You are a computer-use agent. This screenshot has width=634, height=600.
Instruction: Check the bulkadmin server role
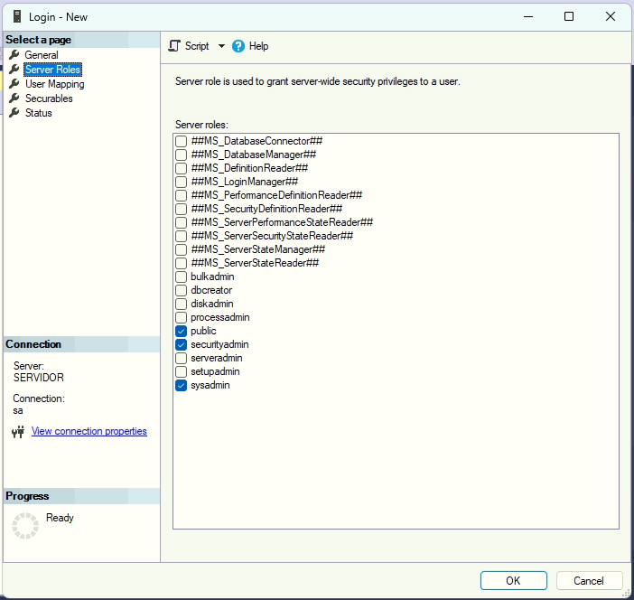tap(181, 277)
